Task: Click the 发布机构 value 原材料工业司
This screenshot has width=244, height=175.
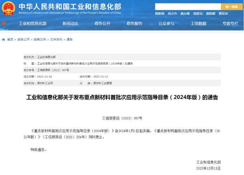Action: pos(45,83)
